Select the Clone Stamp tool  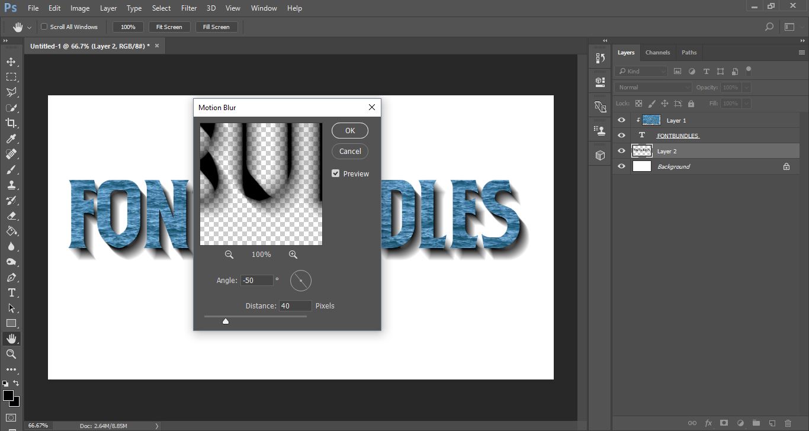pyautogui.click(x=12, y=185)
